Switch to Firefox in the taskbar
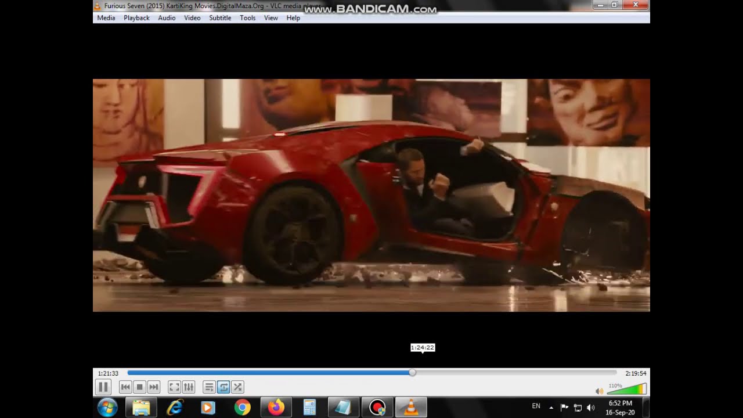 [x=276, y=408]
